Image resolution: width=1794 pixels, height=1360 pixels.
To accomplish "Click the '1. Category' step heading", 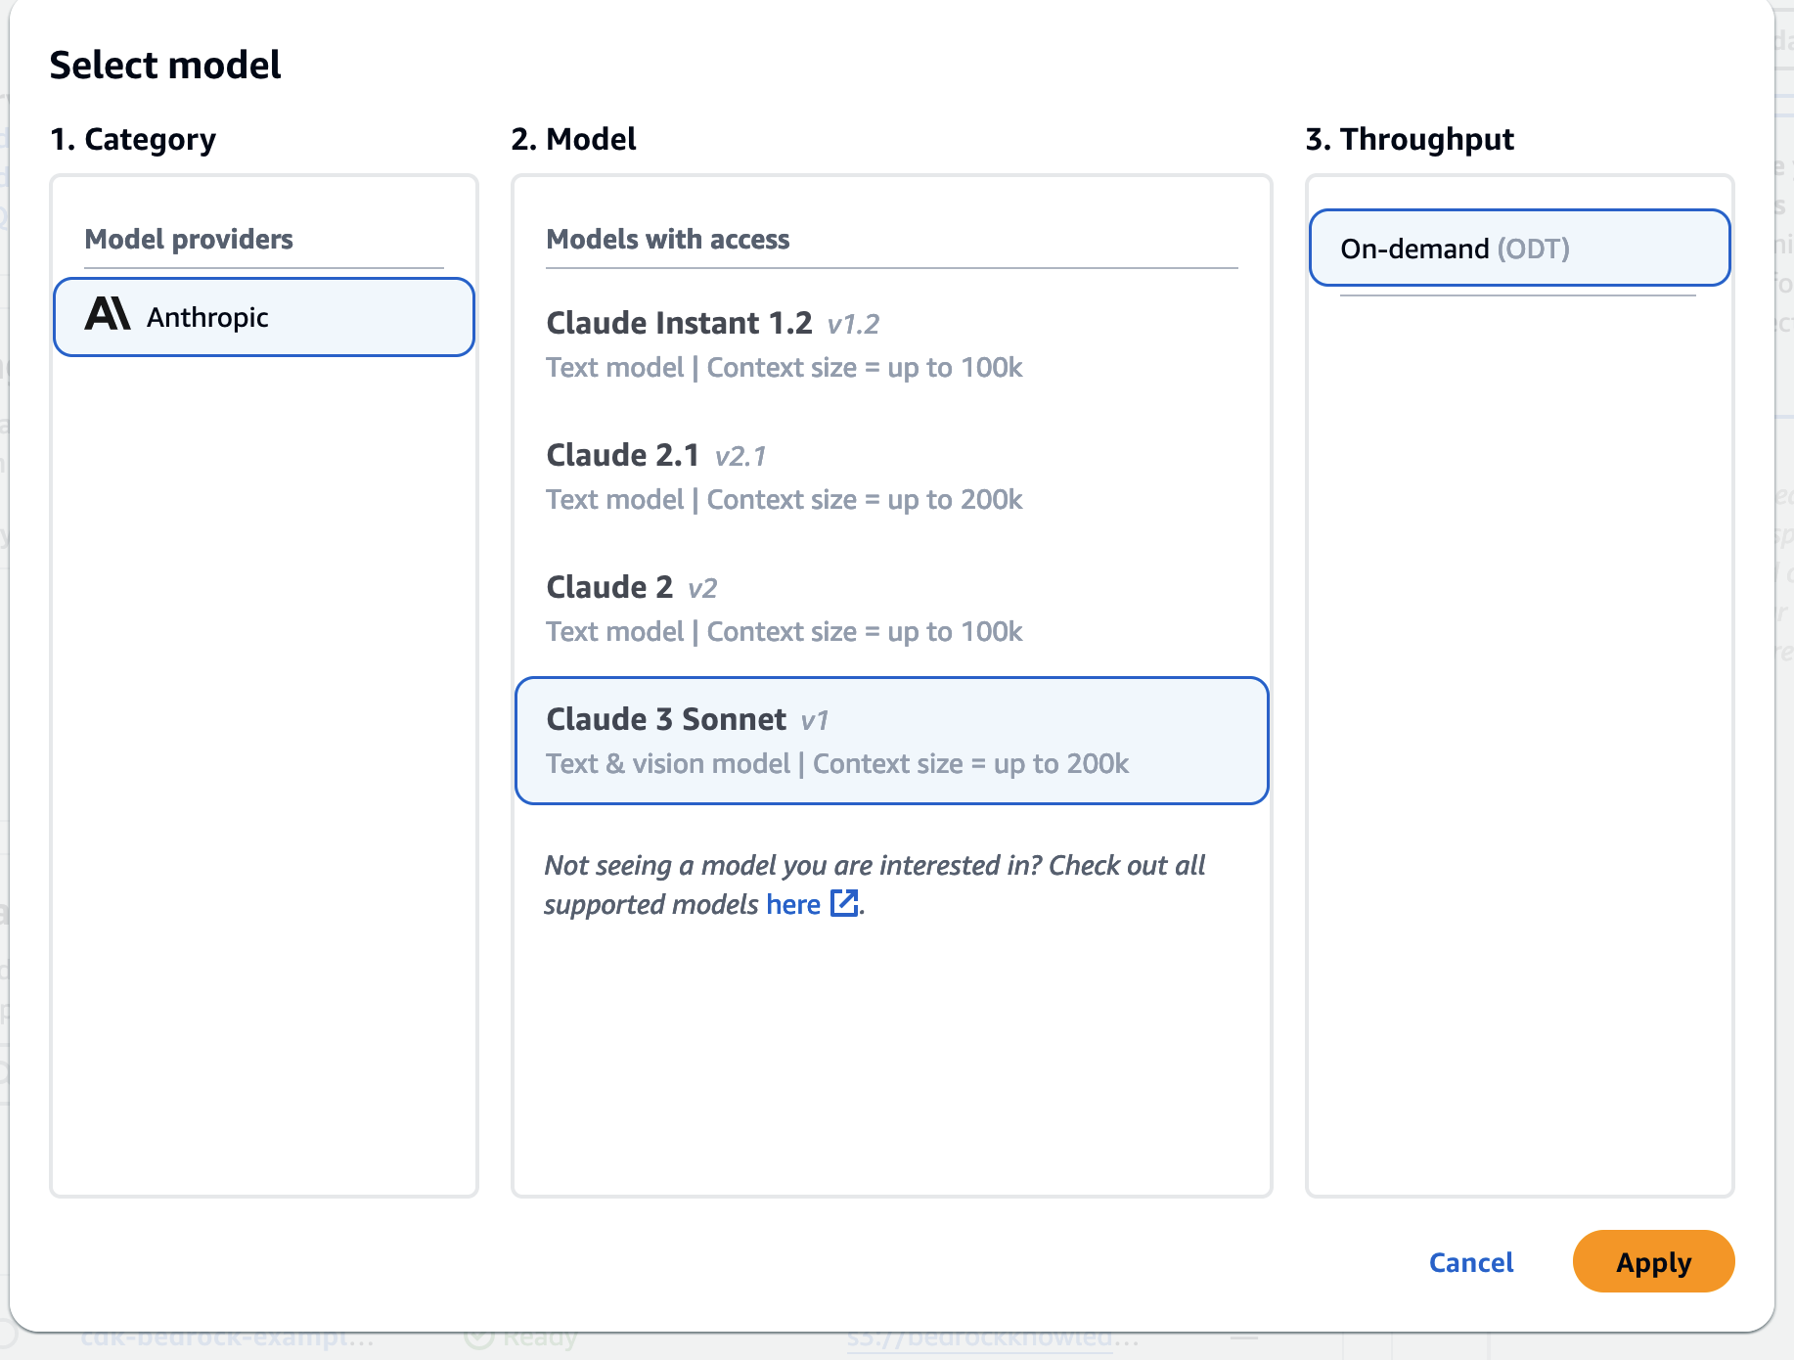I will tap(133, 139).
